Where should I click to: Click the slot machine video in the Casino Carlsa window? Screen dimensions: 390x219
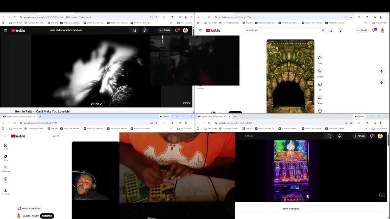pyautogui.click(x=291, y=171)
